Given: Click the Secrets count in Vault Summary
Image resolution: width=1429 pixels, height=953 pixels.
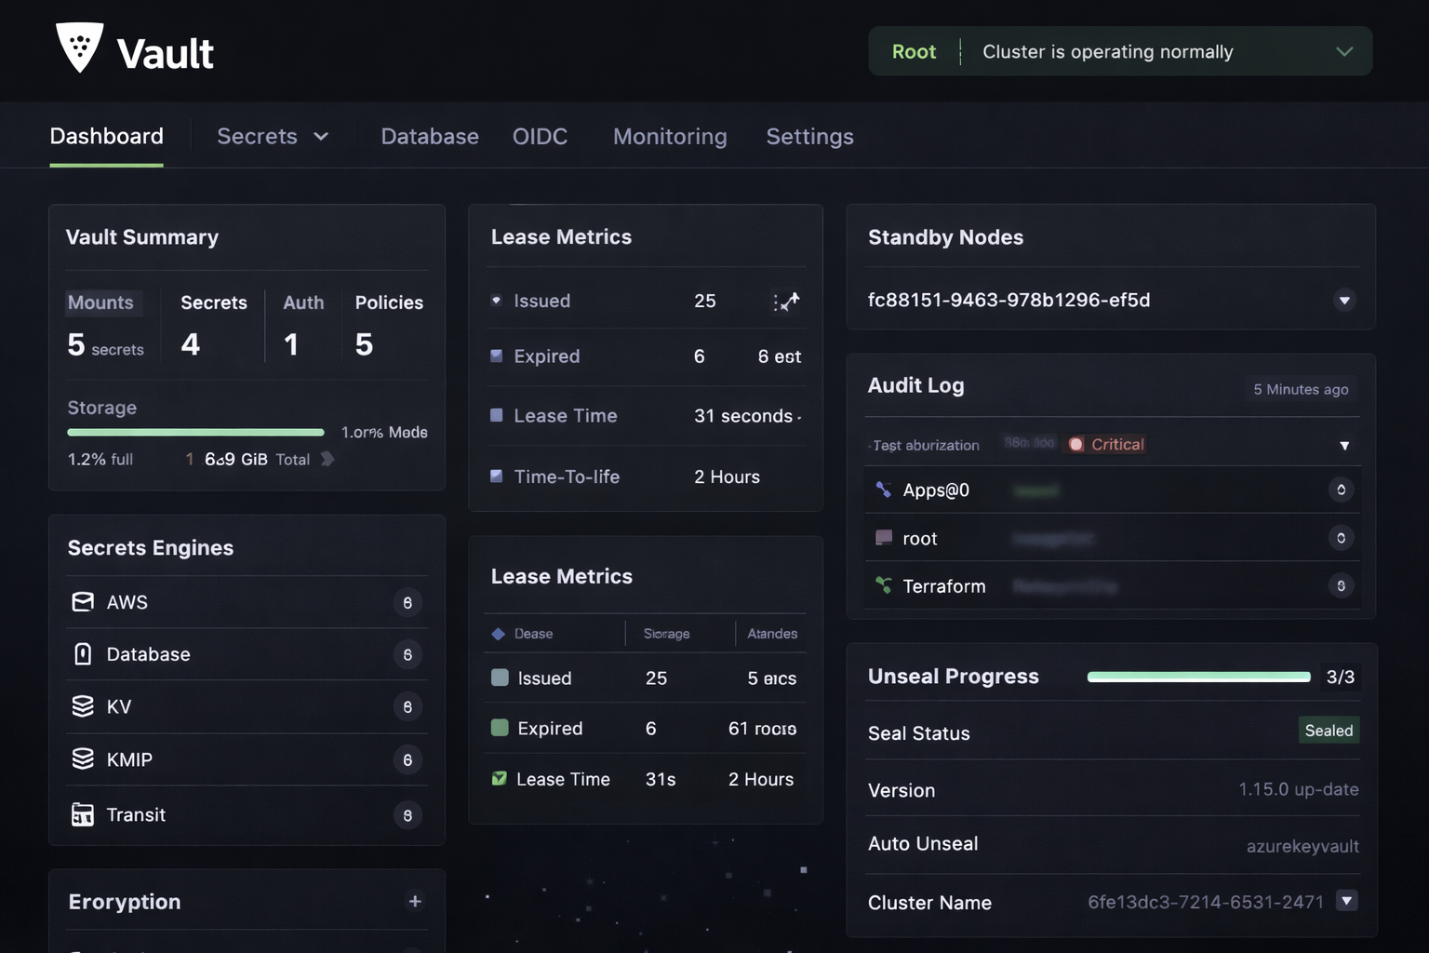Looking at the screenshot, I should click(x=190, y=344).
